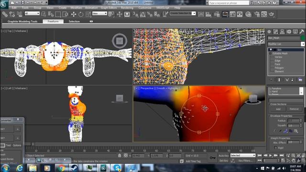Activate the Select and Move tool
Viewport: 306px width, 172px height.
click(x=74, y=14)
